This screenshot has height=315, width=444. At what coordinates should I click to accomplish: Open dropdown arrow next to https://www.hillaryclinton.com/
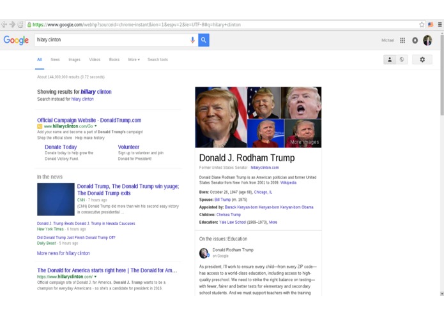pos(95,277)
